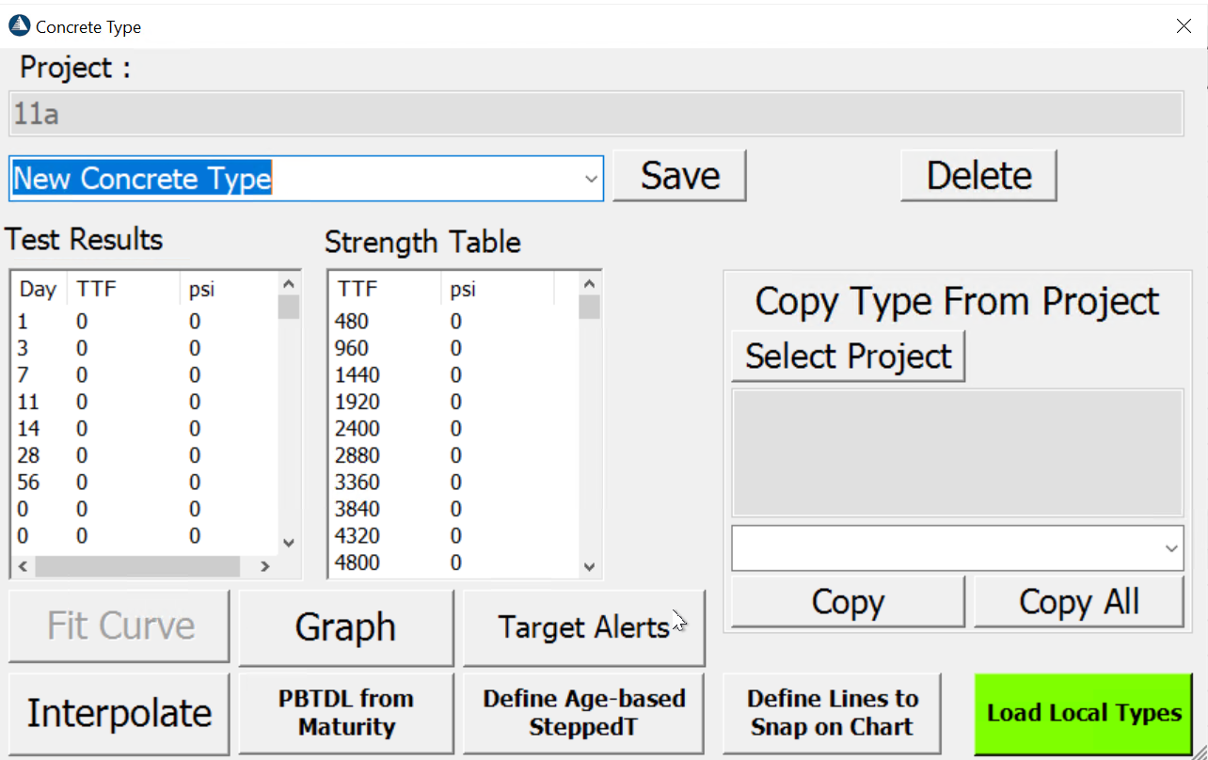
Task: Open the New Concrete Type dropdown
Action: click(591, 179)
